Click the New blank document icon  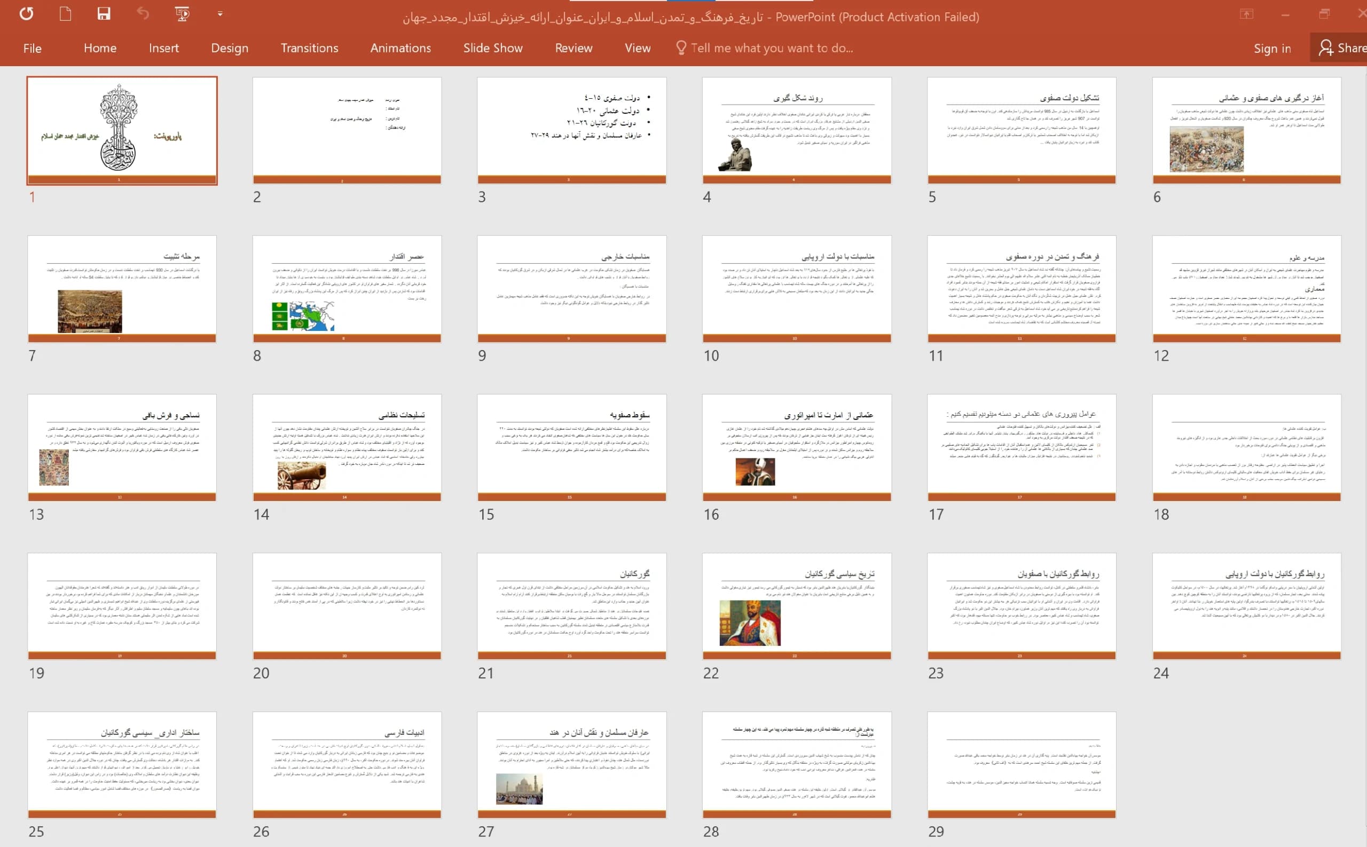coord(66,13)
